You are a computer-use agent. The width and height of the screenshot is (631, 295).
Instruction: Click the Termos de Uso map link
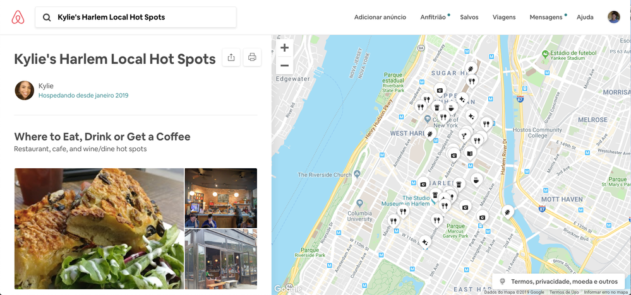click(564, 292)
